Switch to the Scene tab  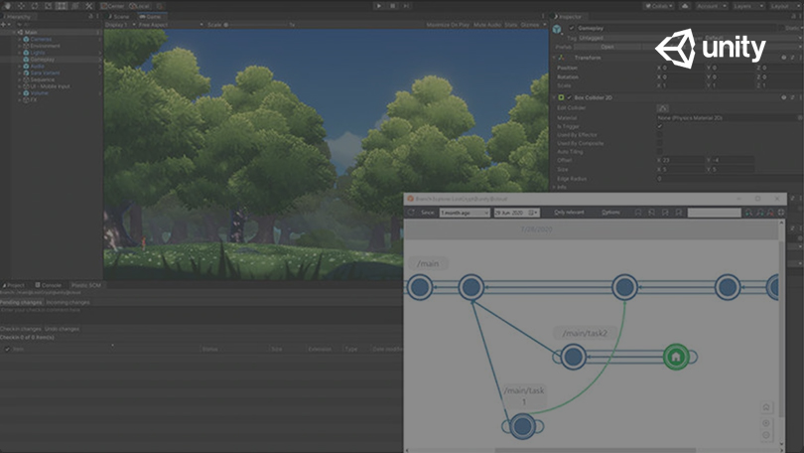click(x=118, y=16)
